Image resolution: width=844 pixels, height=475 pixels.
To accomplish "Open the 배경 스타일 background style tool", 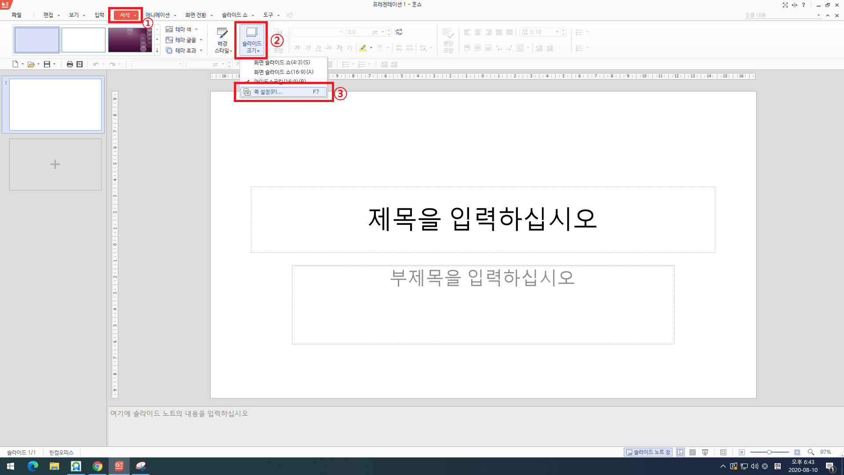I will [222, 40].
